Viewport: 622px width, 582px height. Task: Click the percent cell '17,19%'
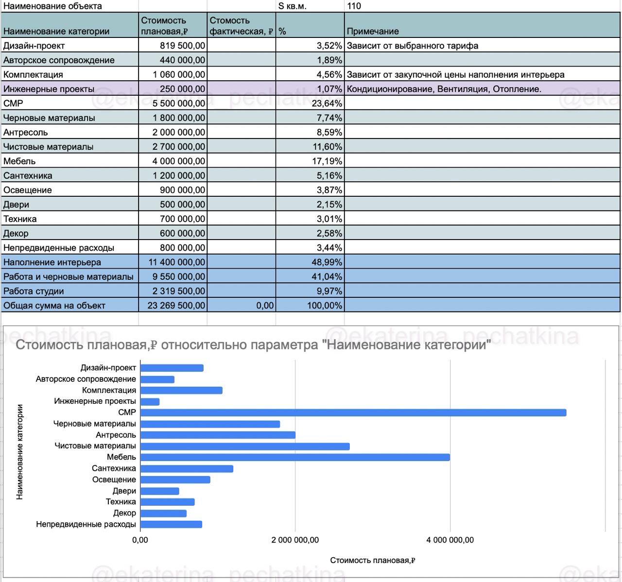pyautogui.click(x=310, y=161)
